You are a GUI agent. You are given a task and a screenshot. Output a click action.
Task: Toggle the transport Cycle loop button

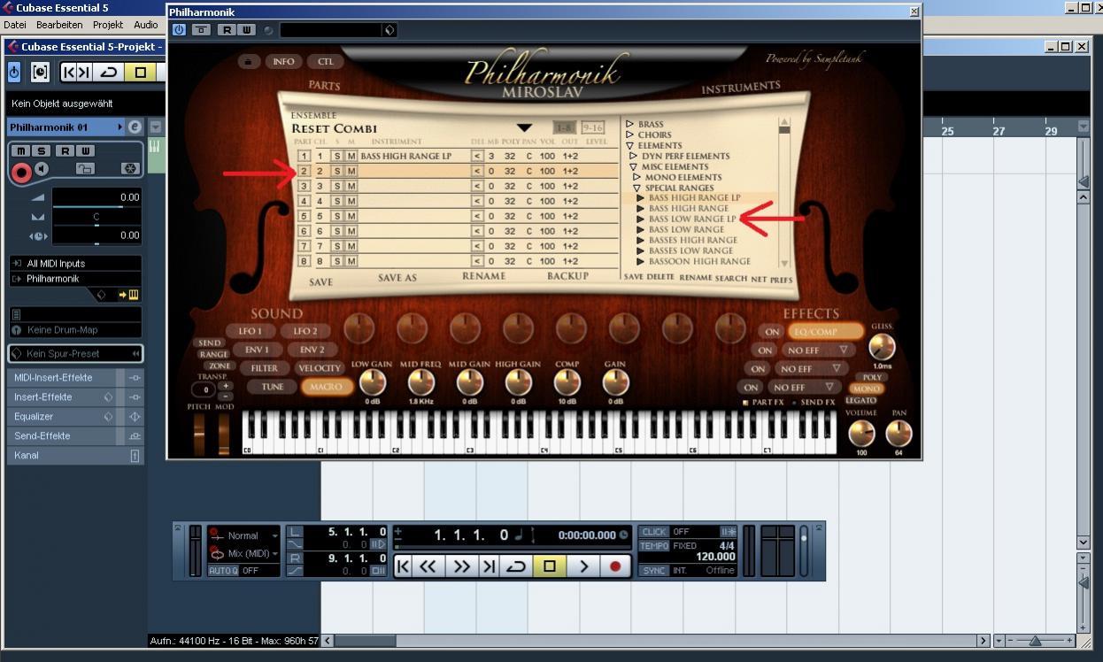[x=517, y=566]
